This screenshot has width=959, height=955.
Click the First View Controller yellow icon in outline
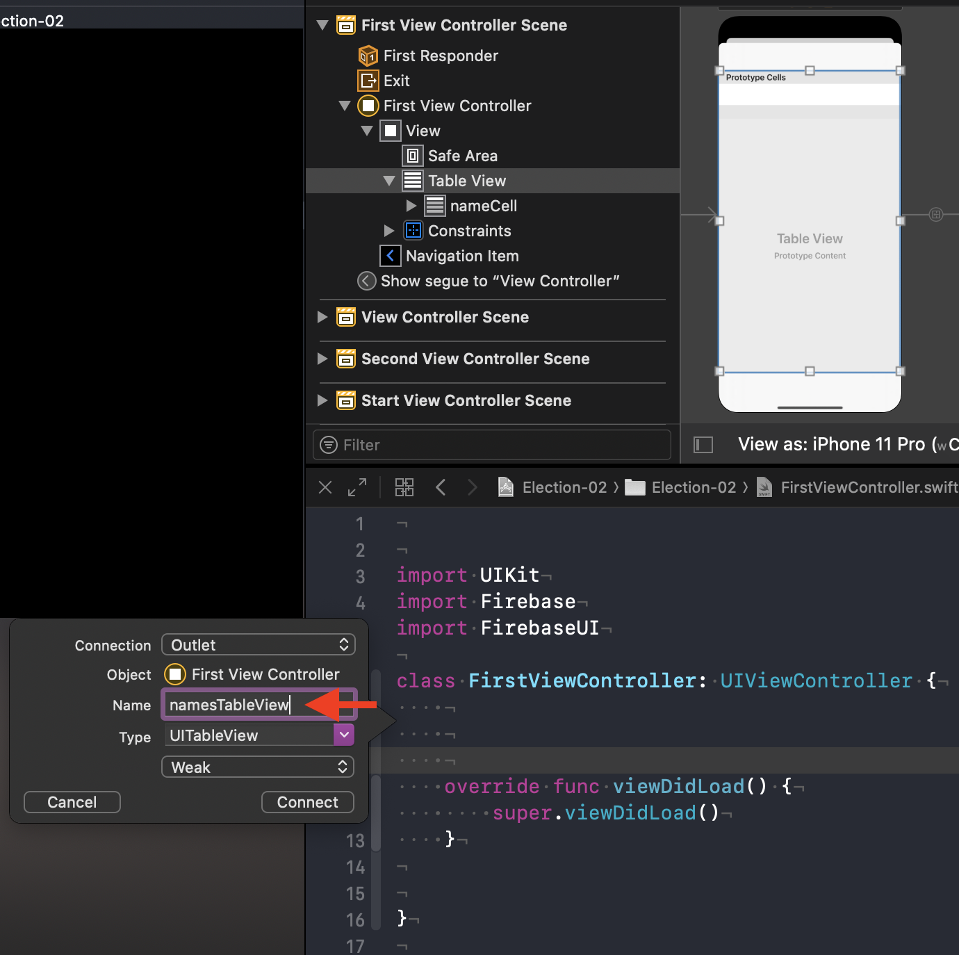368,106
